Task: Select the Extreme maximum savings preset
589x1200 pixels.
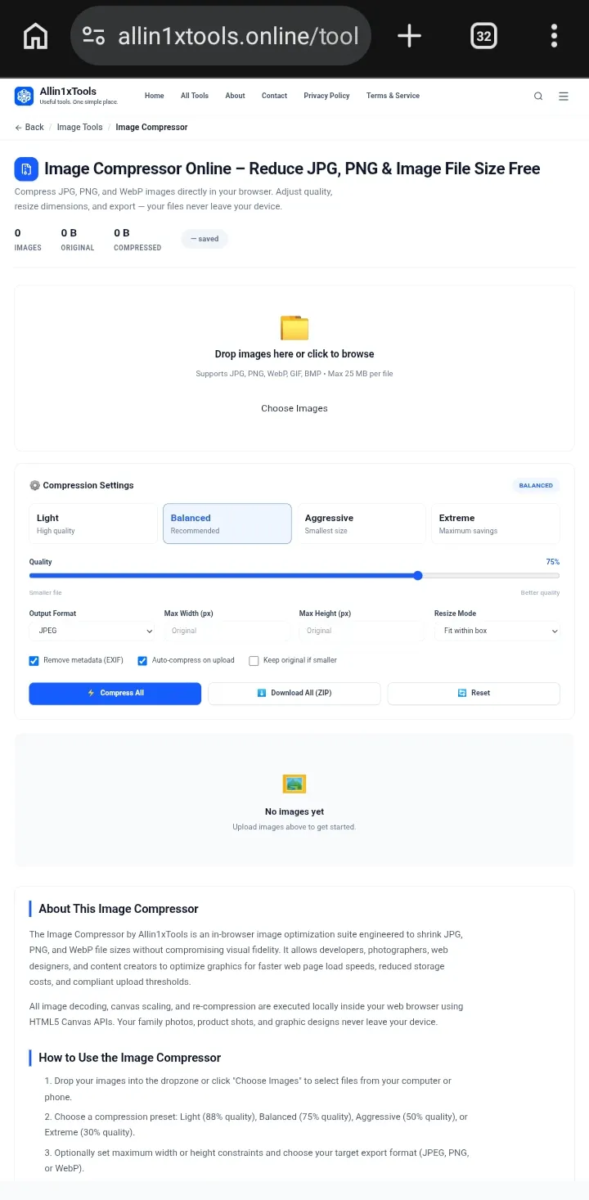Action: pyautogui.click(x=496, y=524)
